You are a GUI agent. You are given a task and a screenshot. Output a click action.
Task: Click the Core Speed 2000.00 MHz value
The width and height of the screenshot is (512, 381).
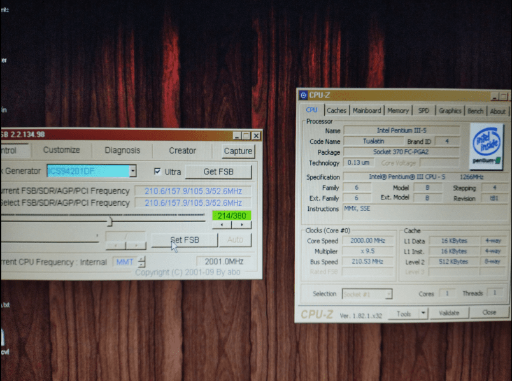[367, 241]
